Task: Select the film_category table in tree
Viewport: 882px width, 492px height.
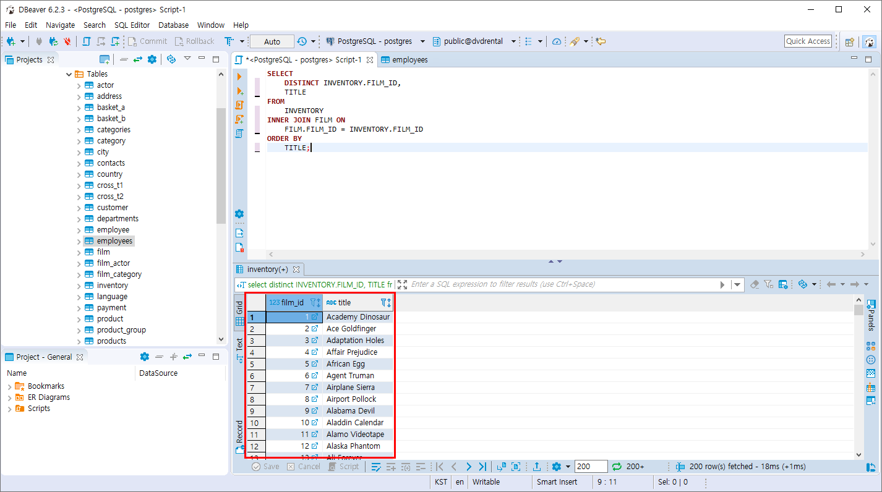Action: [119, 274]
